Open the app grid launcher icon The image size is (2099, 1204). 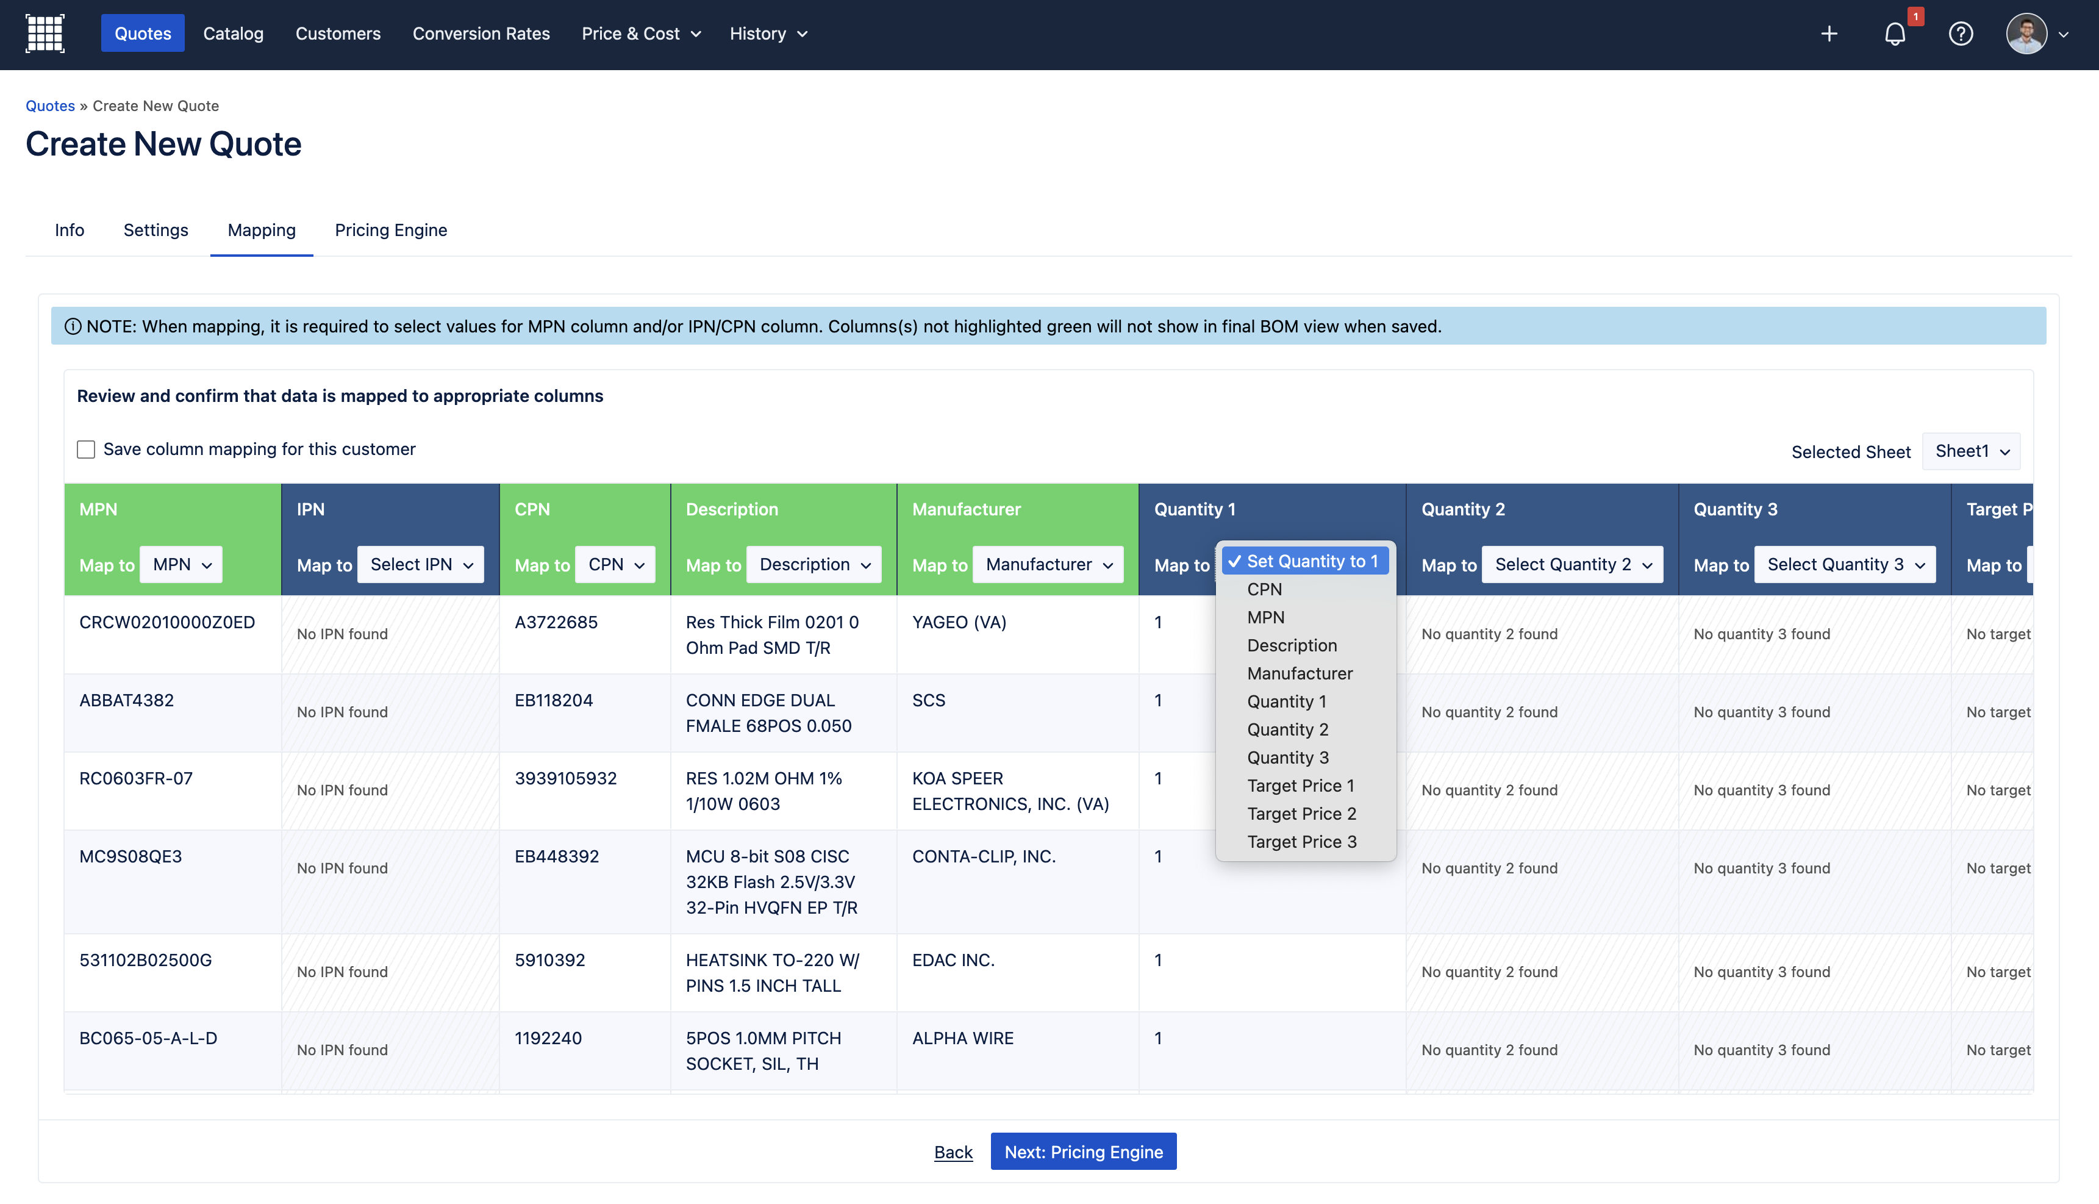click(45, 34)
